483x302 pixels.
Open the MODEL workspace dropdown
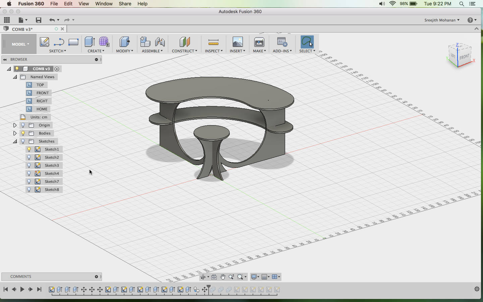(x=20, y=44)
